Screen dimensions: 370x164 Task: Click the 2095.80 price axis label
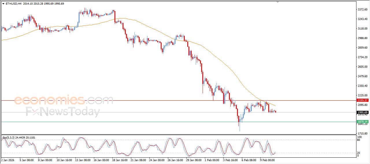[362, 105]
